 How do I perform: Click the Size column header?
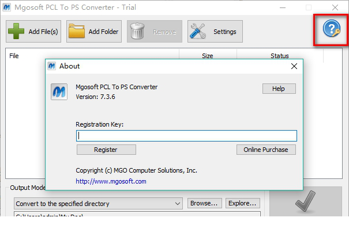[208, 55]
